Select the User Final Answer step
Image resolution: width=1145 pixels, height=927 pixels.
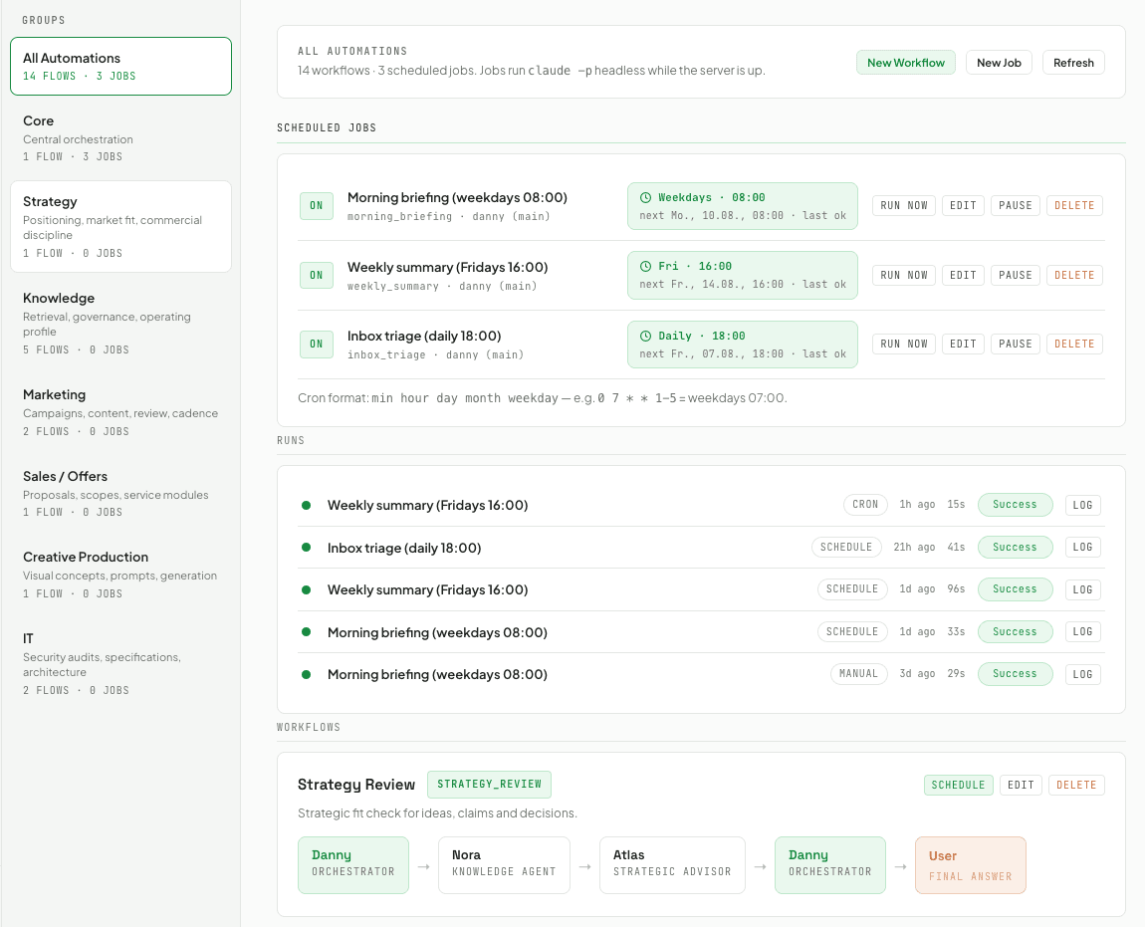[971, 865]
